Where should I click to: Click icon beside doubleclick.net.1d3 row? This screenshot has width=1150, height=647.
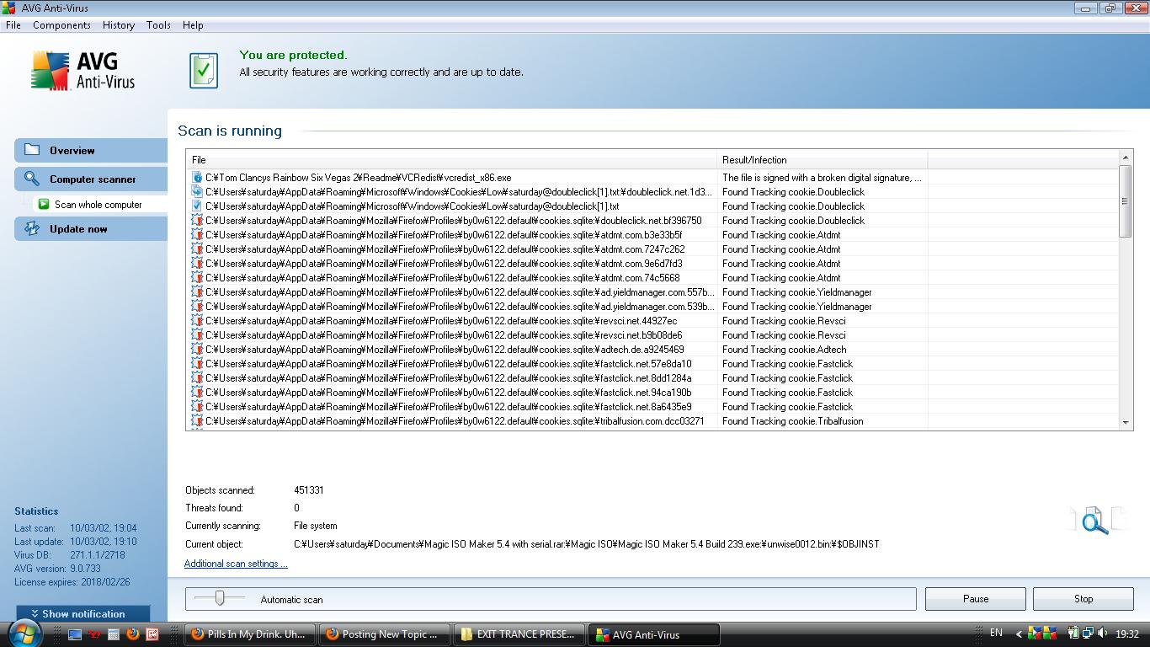pyautogui.click(x=197, y=192)
